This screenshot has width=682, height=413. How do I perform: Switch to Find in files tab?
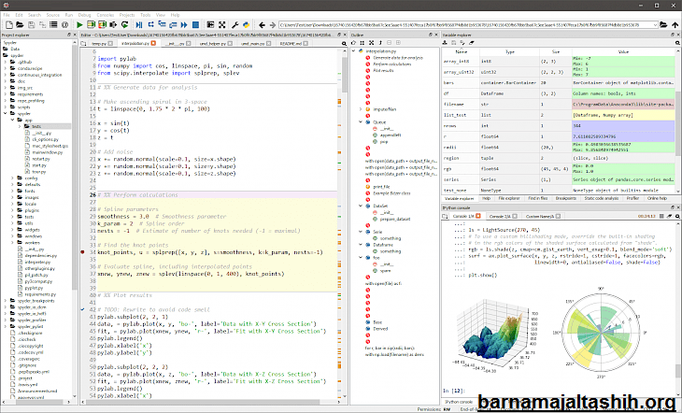click(x=537, y=198)
